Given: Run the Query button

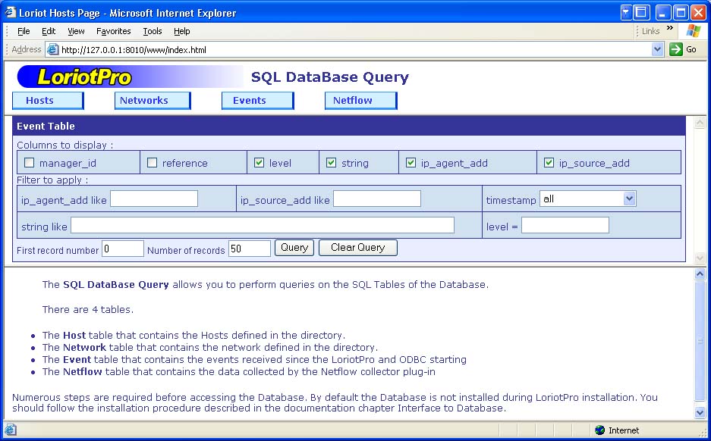Looking at the screenshot, I should pyautogui.click(x=294, y=248).
